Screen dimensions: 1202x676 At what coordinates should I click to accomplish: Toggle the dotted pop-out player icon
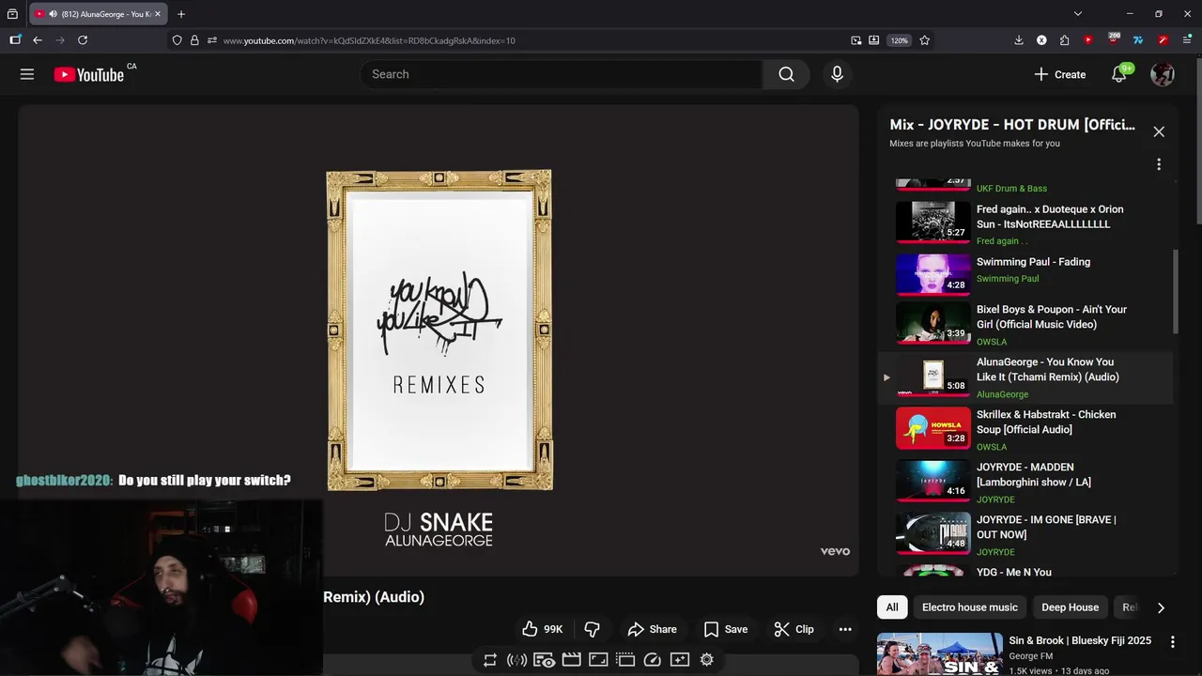click(x=625, y=660)
